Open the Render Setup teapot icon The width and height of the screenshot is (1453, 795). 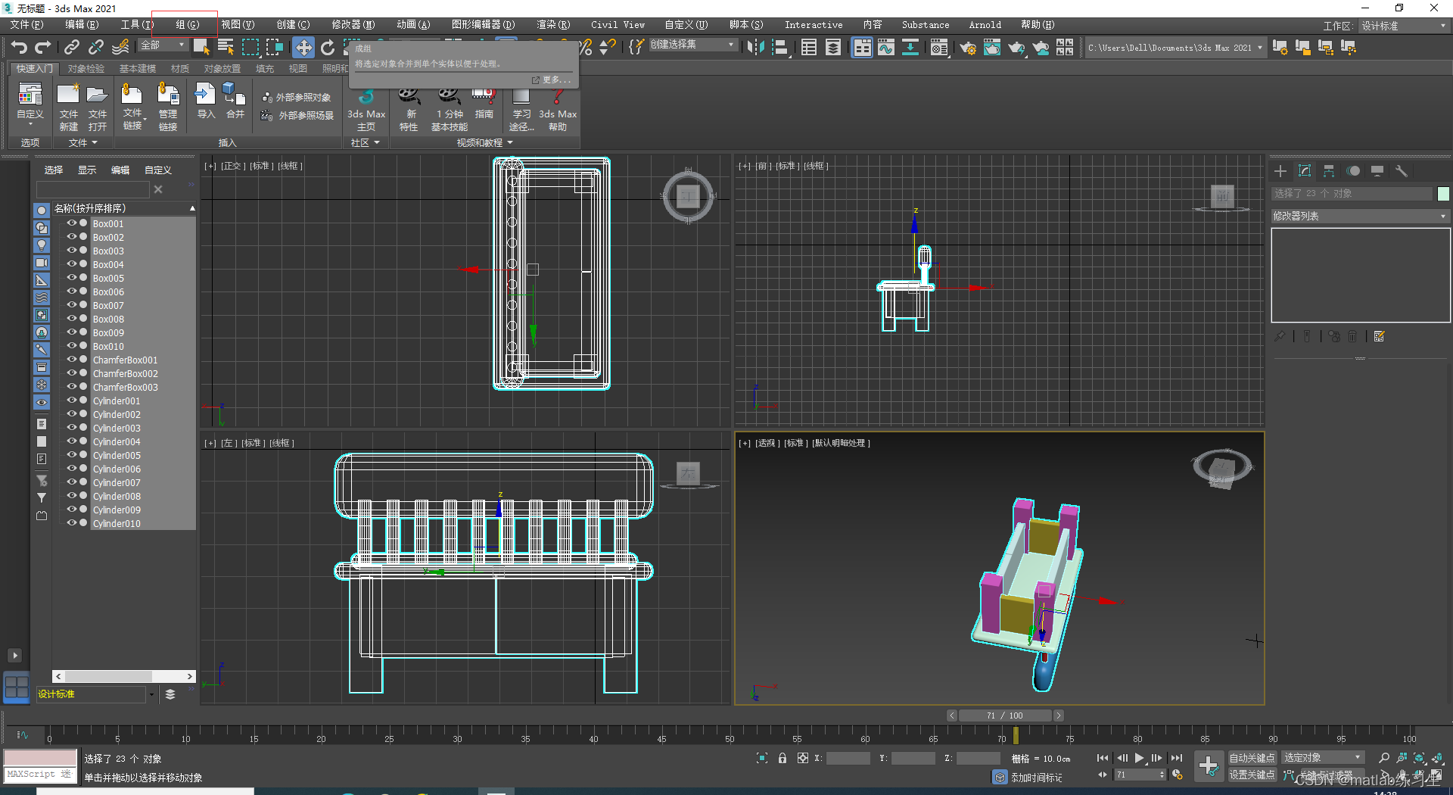[x=967, y=48]
